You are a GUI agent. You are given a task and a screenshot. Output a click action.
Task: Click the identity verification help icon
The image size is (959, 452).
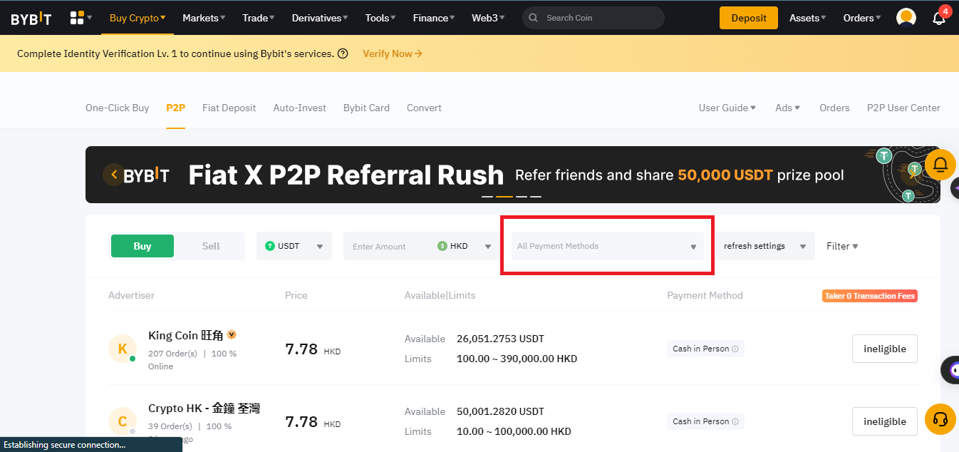343,53
